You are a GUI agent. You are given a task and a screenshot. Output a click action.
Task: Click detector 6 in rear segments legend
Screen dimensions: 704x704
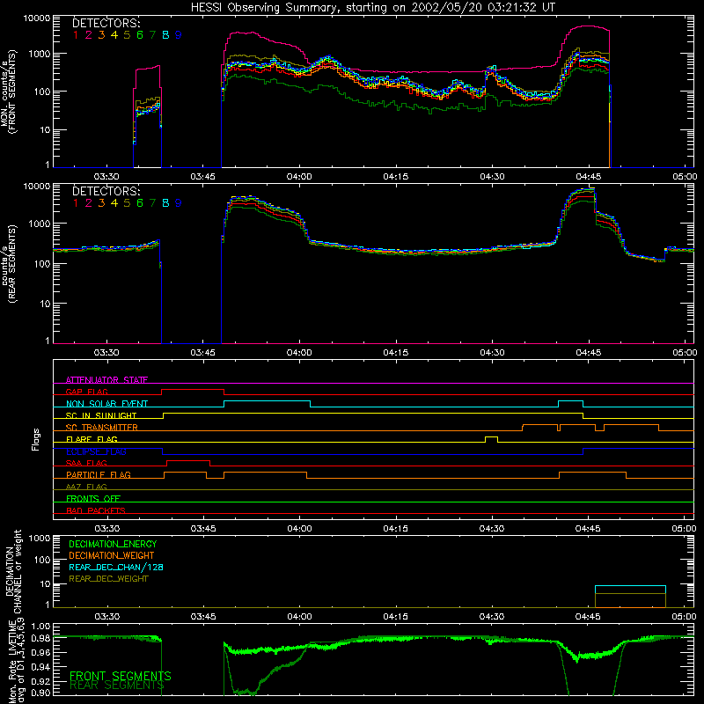tap(140, 203)
